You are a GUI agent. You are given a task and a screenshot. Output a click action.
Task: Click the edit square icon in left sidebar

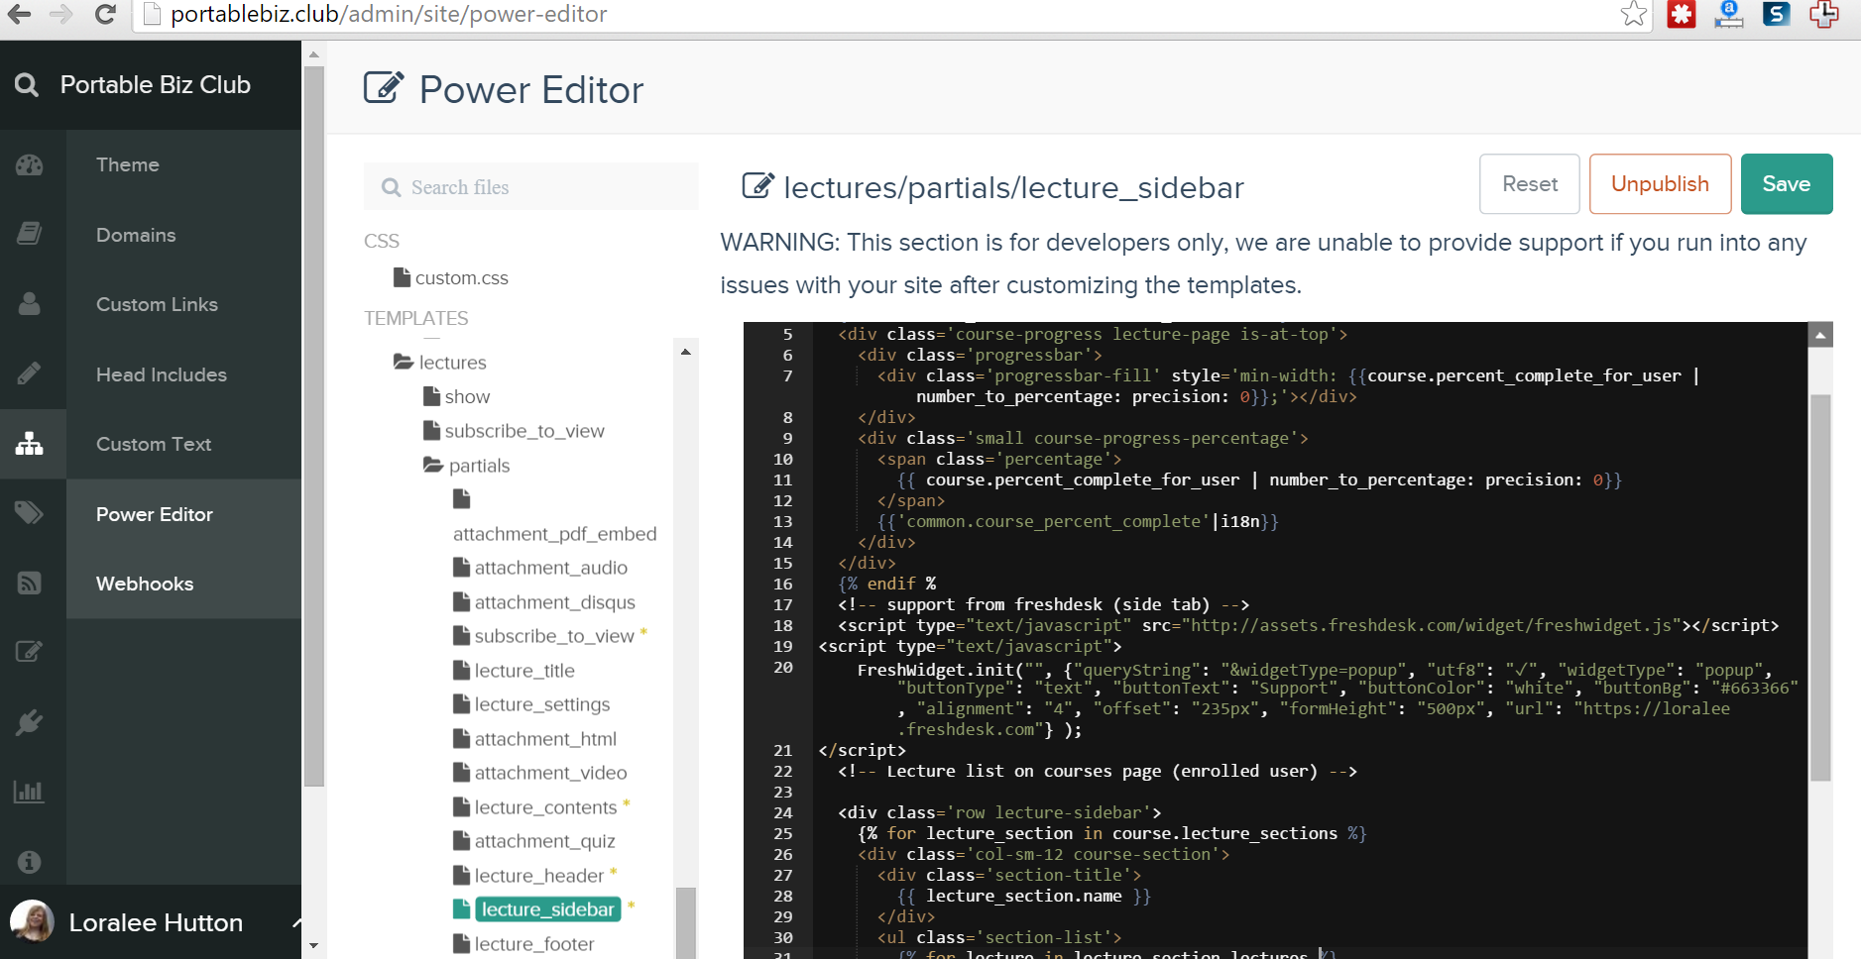pyautogui.click(x=30, y=652)
